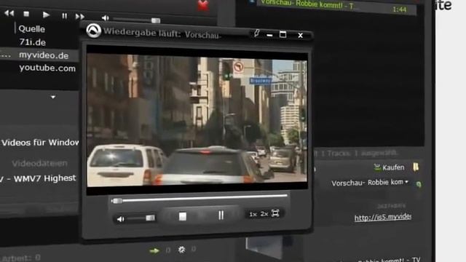Seek using the player progress bar
Image resolution: width=466 pixels, height=262 pixels.
[199, 198]
